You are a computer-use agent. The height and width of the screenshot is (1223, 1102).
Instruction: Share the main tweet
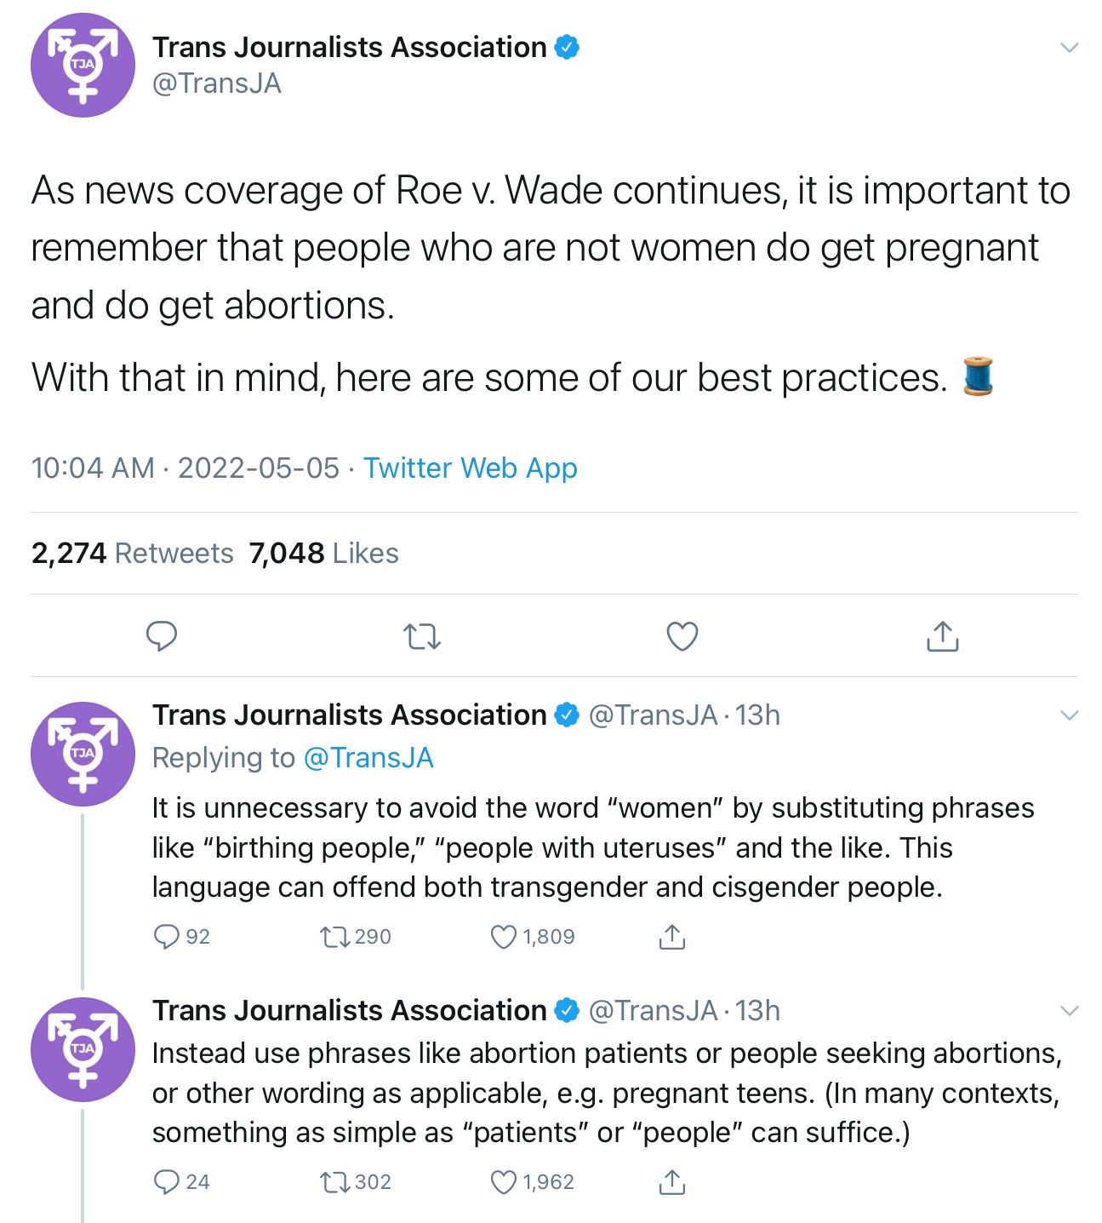[x=942, y=636]
